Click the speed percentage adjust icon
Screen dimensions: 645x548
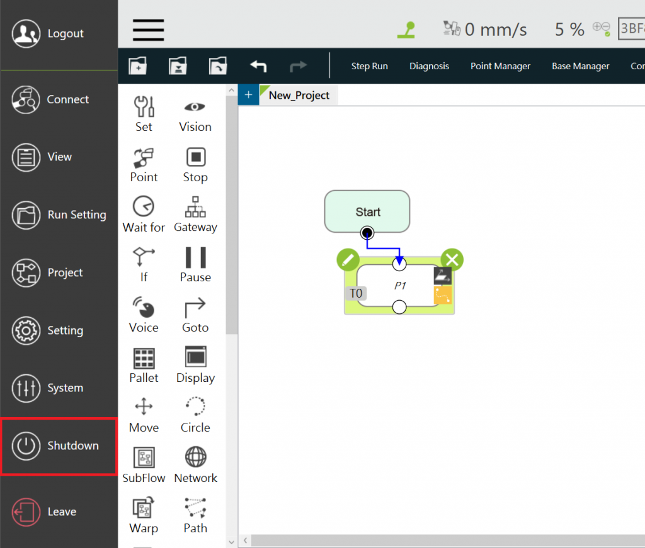(x=602, y=29)
